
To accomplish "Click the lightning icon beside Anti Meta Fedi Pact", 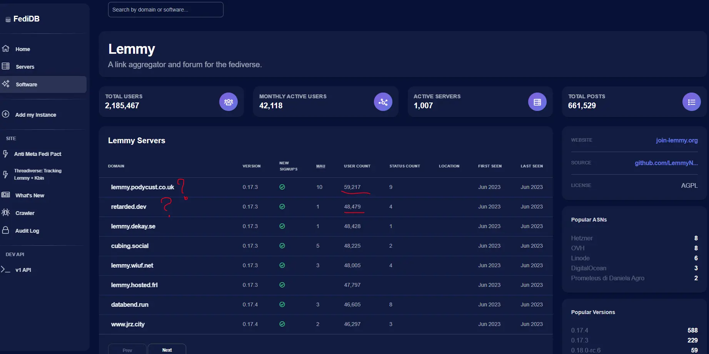I will coord(5,154).
